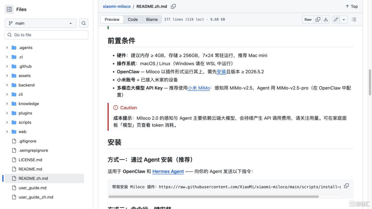Expand the plugins folder chevron
Viewport: 372px width, 209px height.
click(x=7, y=113)
